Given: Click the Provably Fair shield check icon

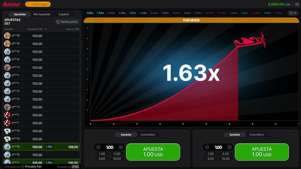Looking at the screenshot, I should pyautogui.click(x=23, y=166).
